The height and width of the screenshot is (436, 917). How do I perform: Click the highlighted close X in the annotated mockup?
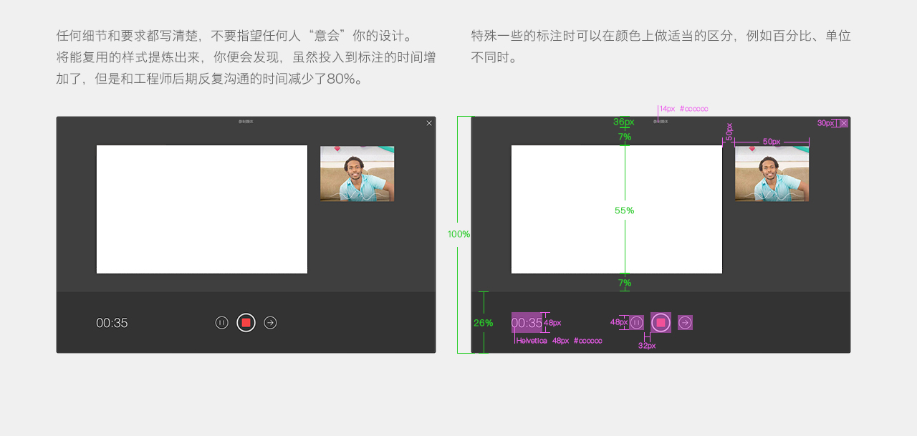pyautogui.click(x=844, y=123)
